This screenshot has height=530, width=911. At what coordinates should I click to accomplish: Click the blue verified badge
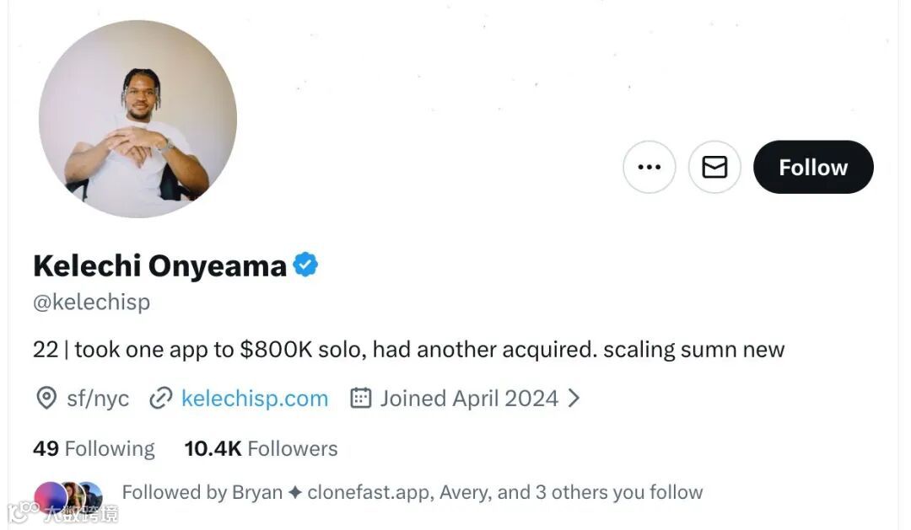pyautogui.click(x=305, y=265)
